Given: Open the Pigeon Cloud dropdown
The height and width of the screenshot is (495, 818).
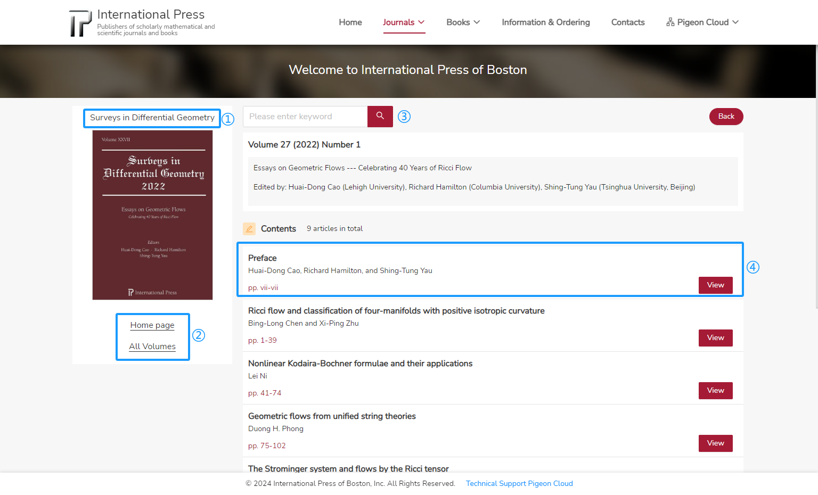Looking at the screenshot, I should (702, 22).
